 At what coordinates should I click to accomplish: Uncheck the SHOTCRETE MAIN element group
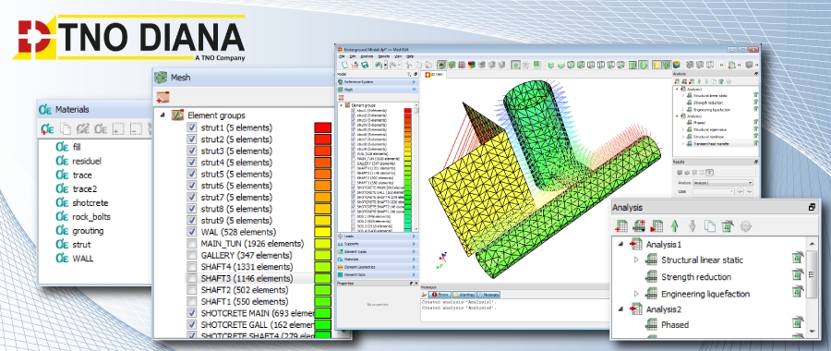192,313
